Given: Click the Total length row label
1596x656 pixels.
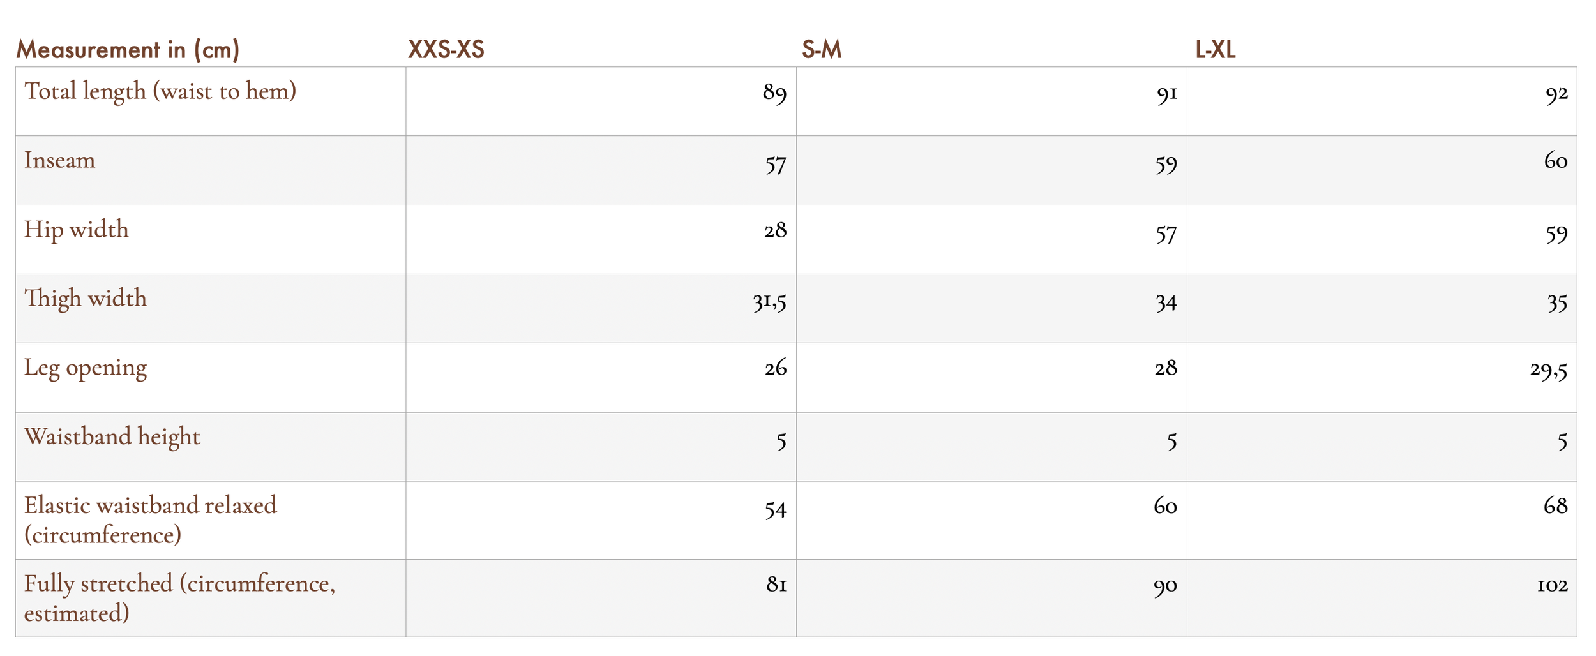Looking at the screenshot, I should [160, 91].
